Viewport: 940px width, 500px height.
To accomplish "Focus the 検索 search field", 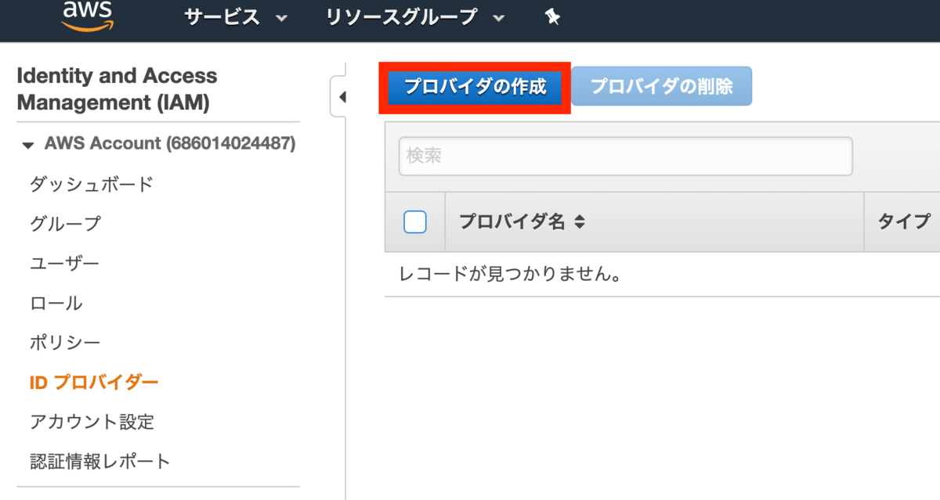I will 625,156.
